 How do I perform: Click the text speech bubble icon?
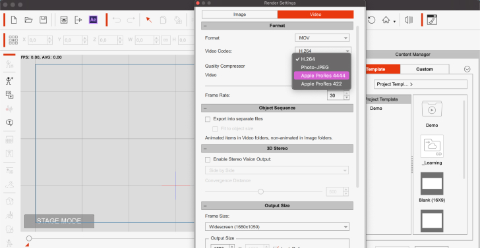click(9, 123)
